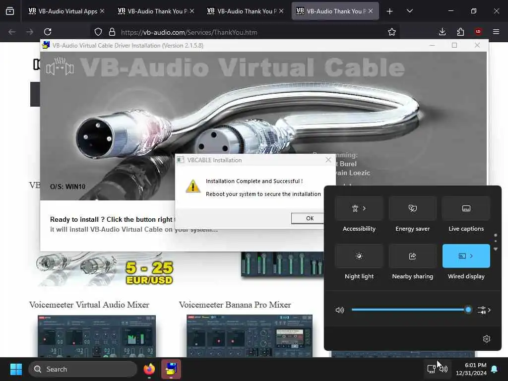Open Windows Start menu
This screenshot has height=381, width=508.
16,369
